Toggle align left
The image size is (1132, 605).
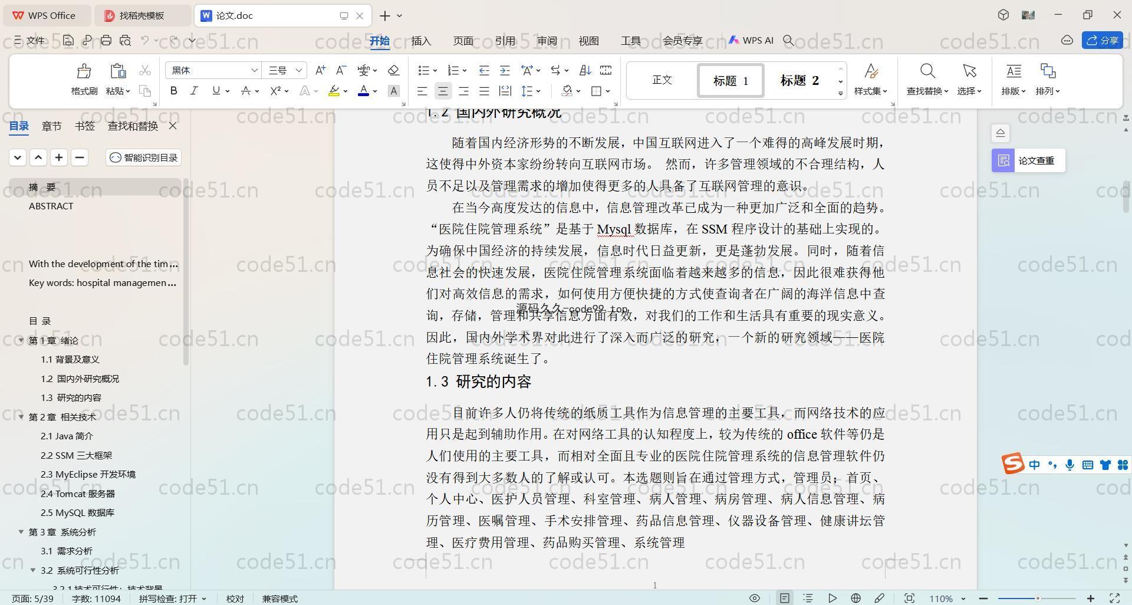[422, 91]
